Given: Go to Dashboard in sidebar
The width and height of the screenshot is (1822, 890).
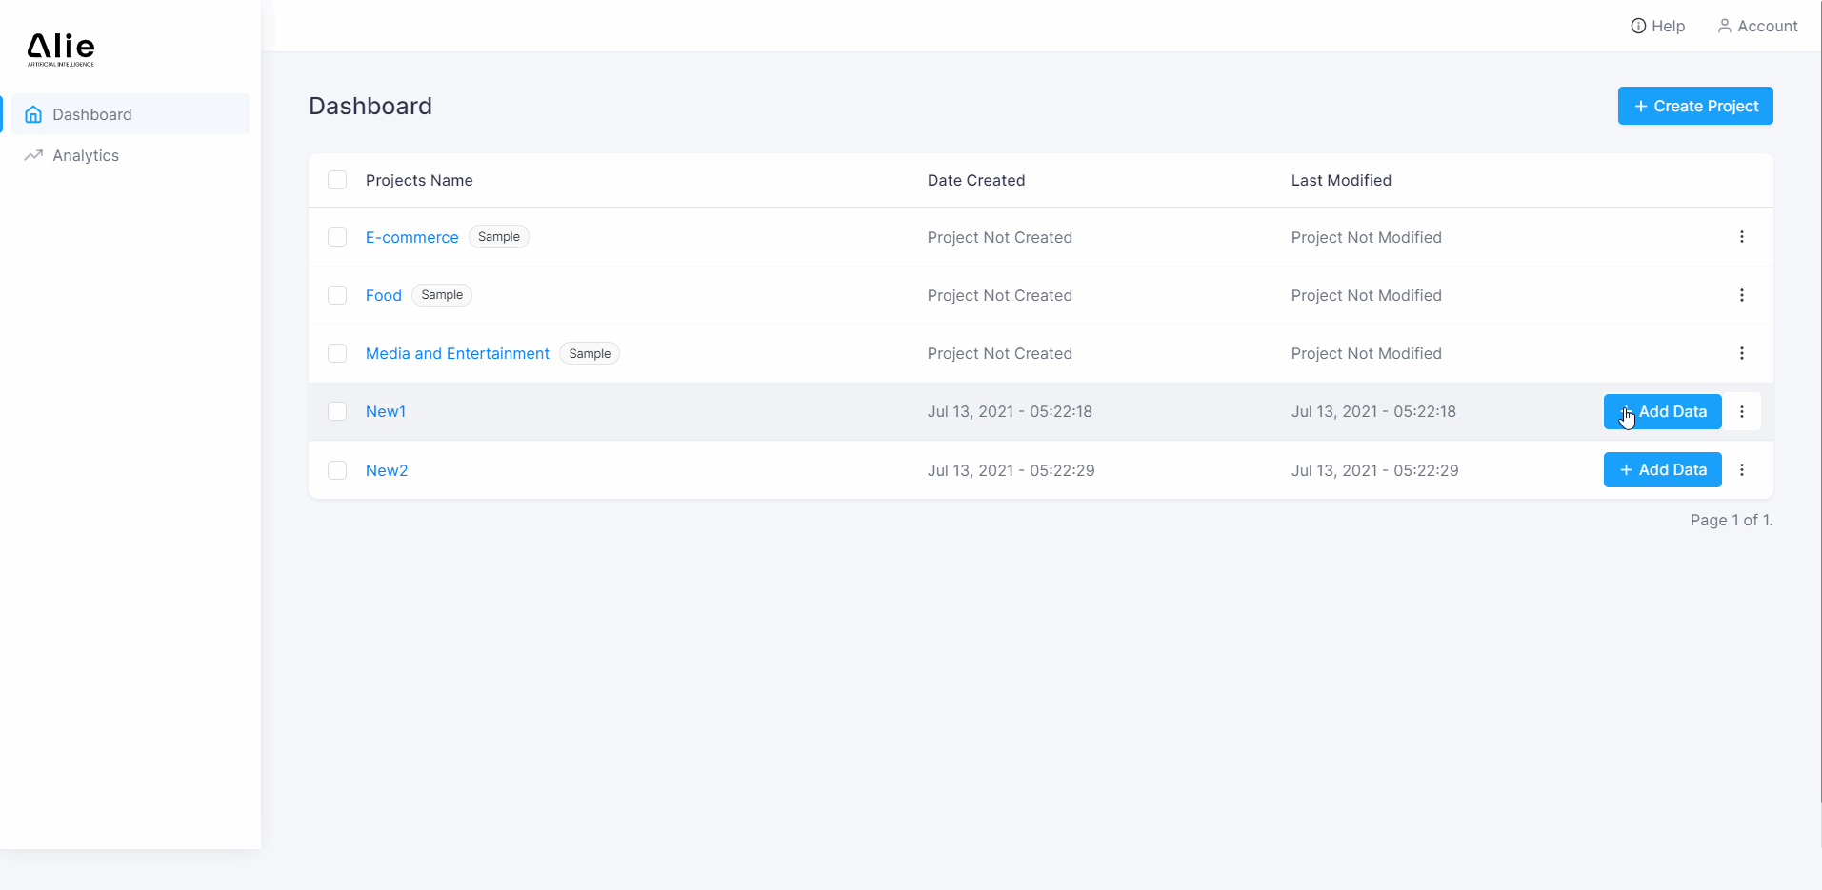Looking at the screenshot, I should 91,114.
